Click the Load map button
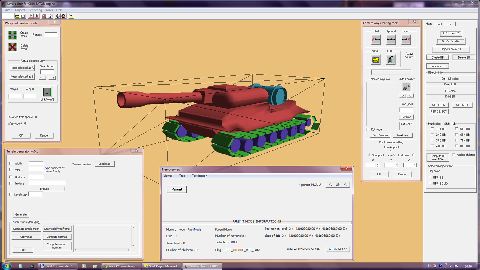 click(104, 164)
